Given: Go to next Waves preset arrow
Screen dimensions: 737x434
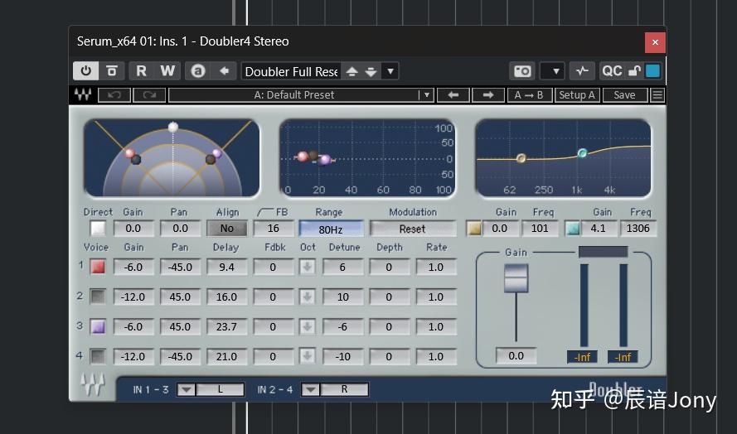Looking at the screenshot, I should coord(488,95).
